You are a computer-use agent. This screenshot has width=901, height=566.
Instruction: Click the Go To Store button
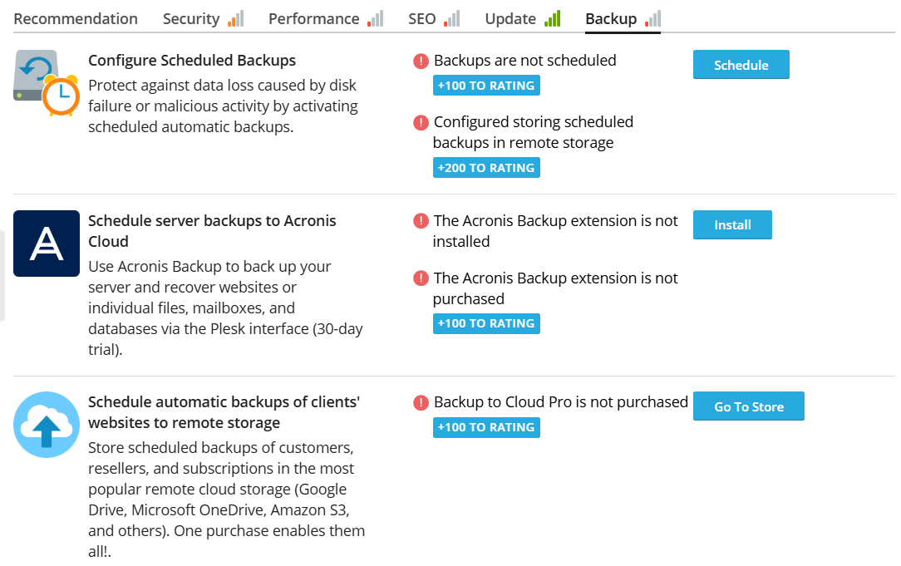point(748,406)
